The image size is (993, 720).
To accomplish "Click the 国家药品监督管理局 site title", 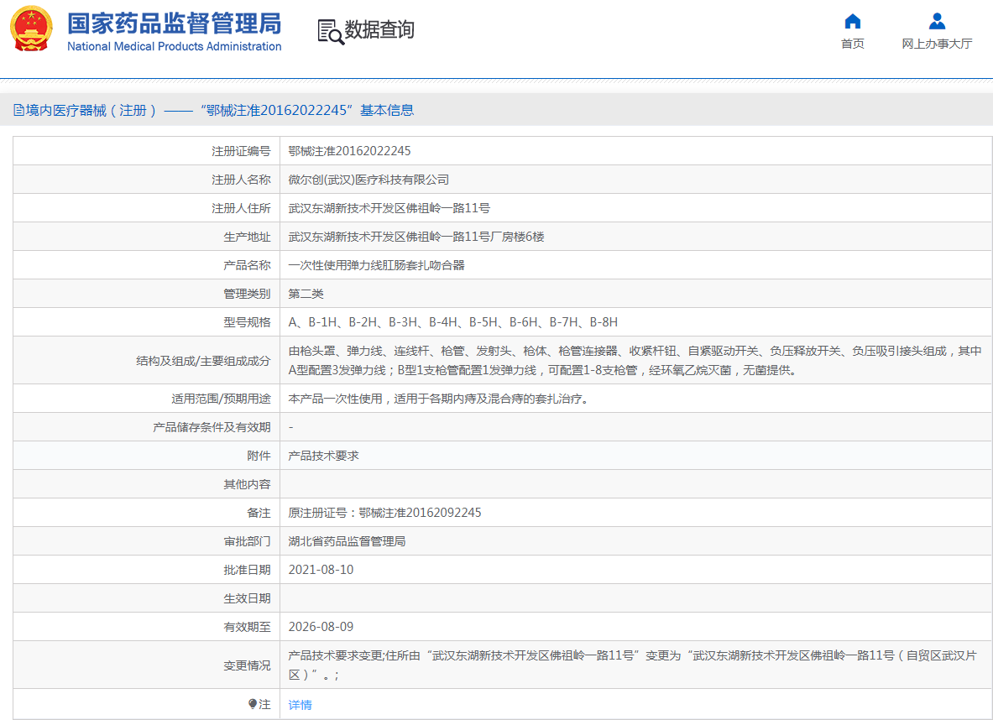I will point(174,23).
